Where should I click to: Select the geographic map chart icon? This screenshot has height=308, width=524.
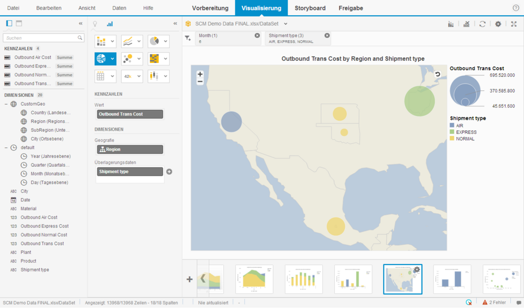(101, 59)
